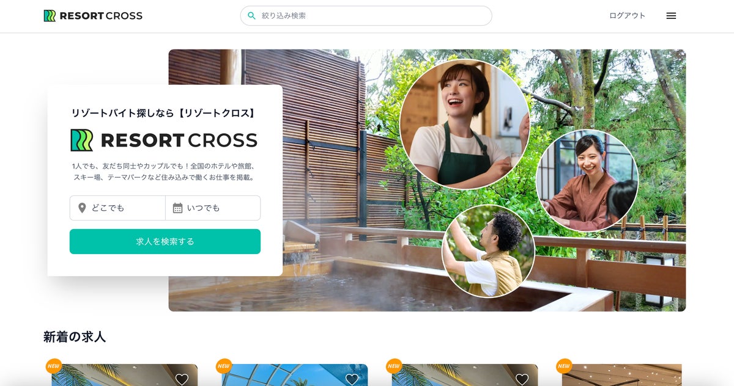Click the location pin icon beside どこでも
Viewport: 734px width, 386px height.
pyautogui.click(x=82, y=208)
